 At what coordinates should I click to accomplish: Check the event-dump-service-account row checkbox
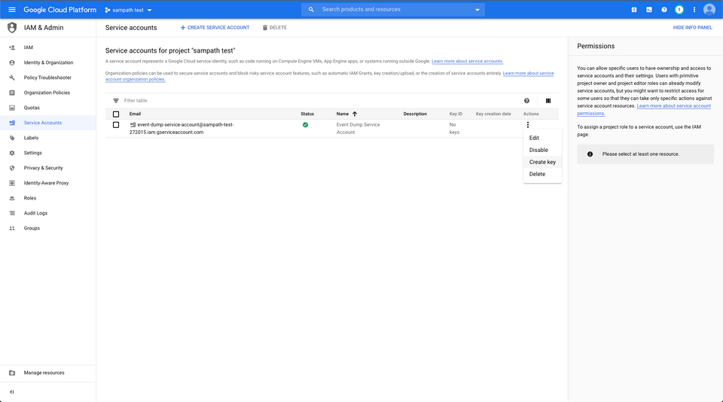(116, 125)
